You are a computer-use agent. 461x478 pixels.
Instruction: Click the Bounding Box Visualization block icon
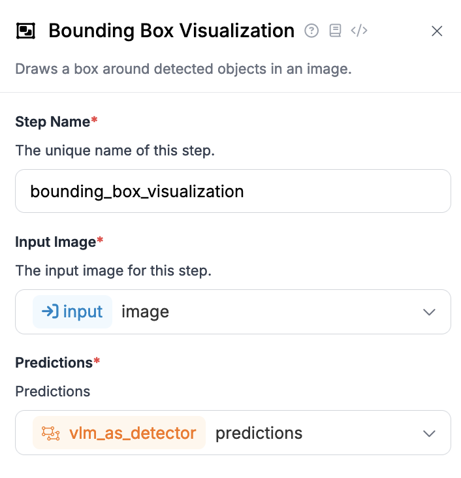[26, 31]
